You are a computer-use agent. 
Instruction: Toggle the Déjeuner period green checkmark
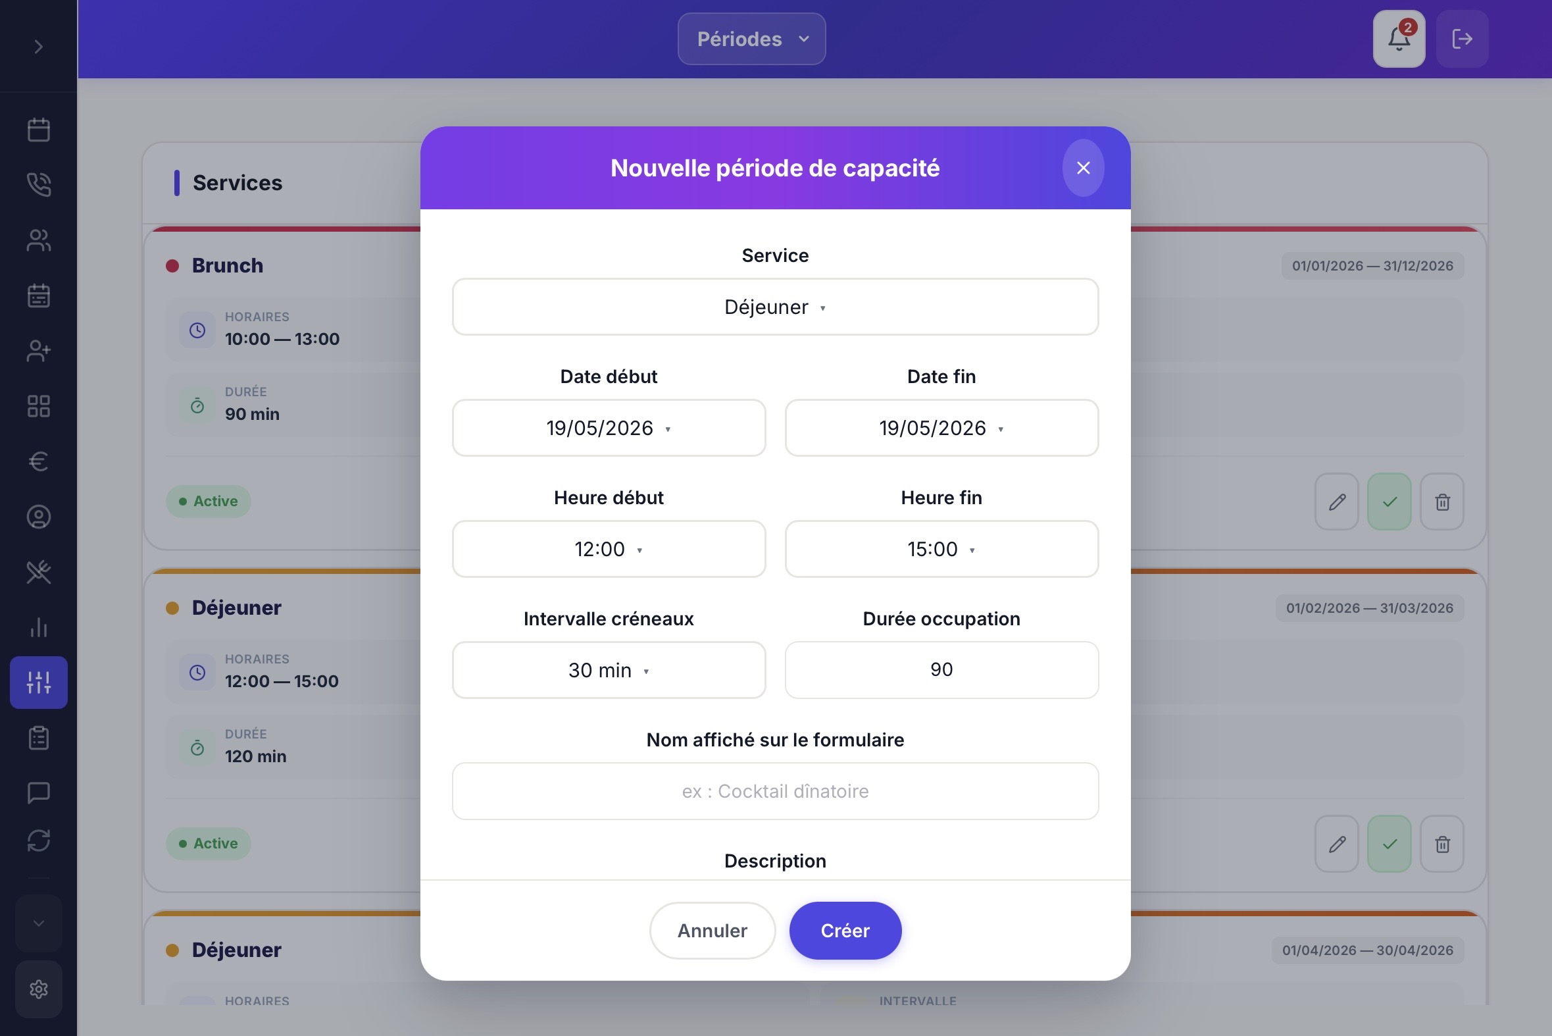(x=1389, y=844)
